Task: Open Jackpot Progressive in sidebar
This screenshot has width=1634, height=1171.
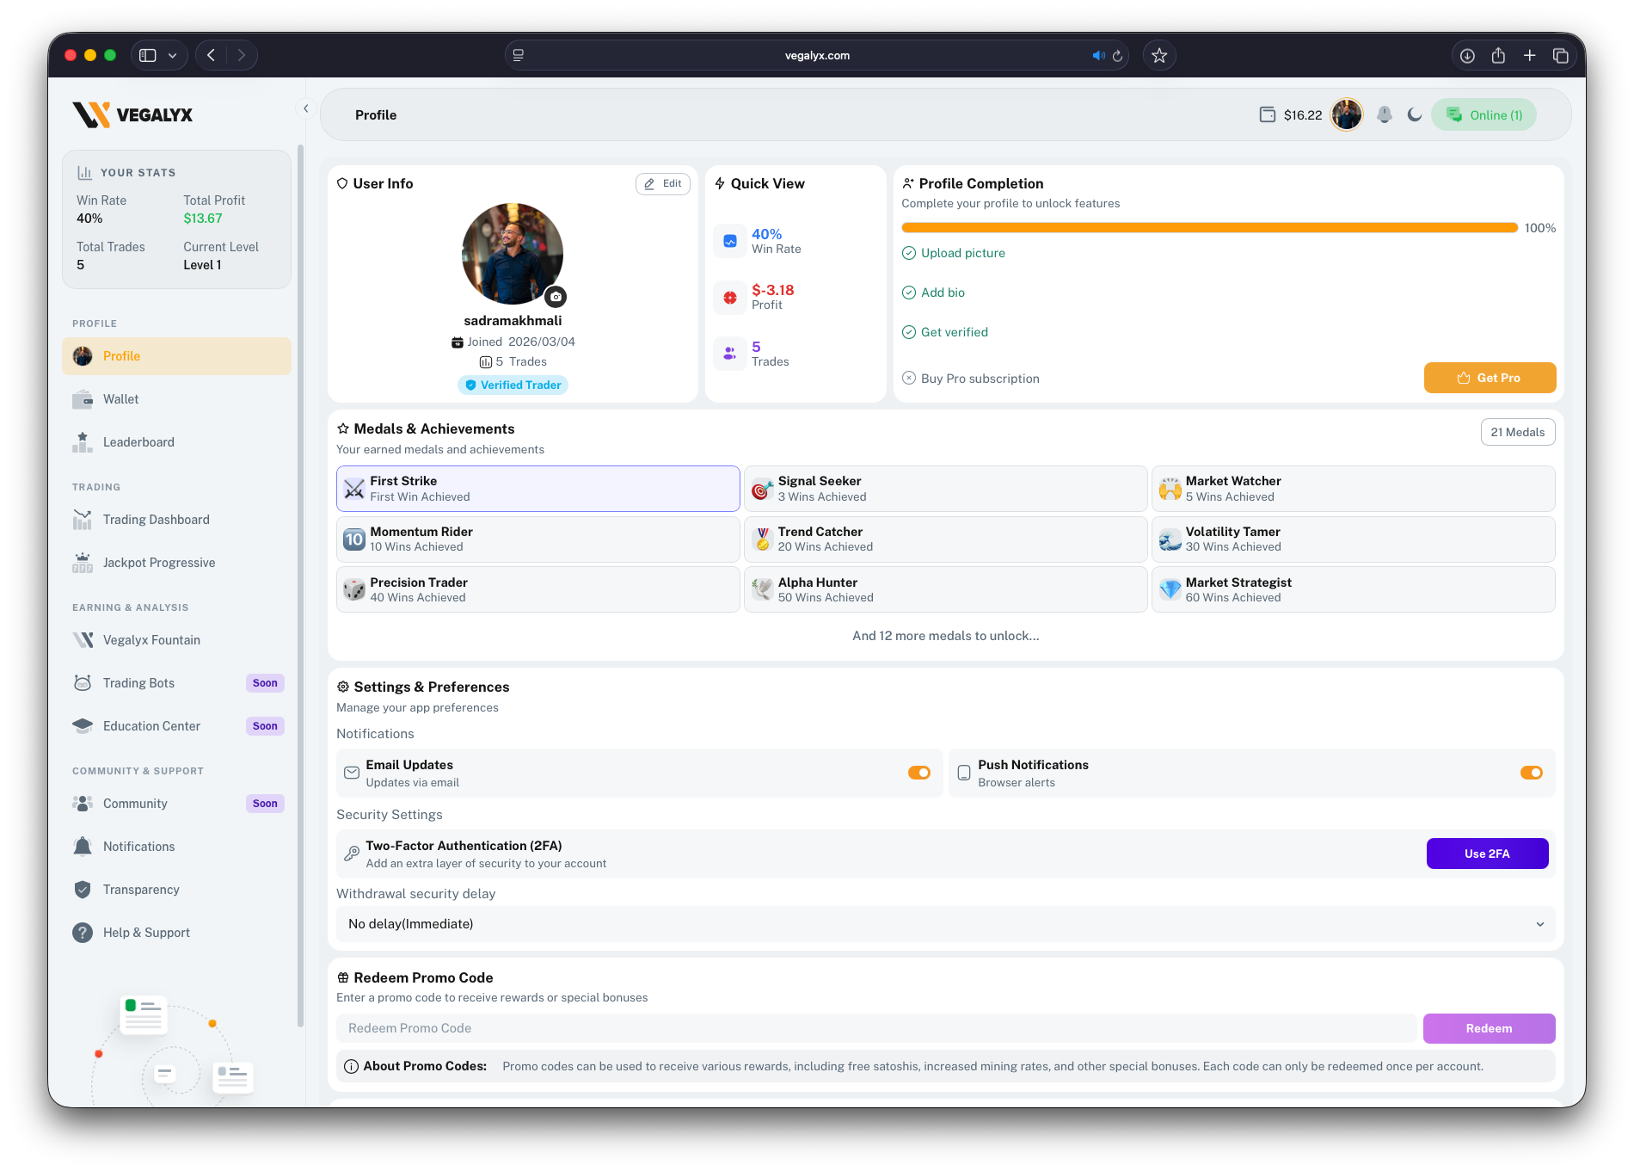Action: pos(176,563)
